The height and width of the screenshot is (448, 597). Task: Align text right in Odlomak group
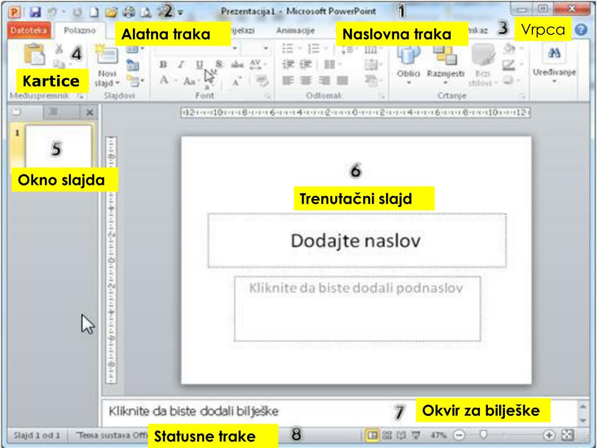(324, 80)
